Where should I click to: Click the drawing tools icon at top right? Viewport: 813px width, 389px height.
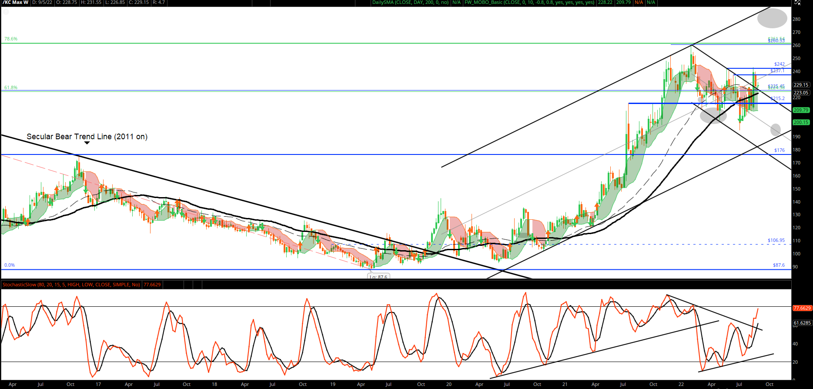(x=797, y=3)
